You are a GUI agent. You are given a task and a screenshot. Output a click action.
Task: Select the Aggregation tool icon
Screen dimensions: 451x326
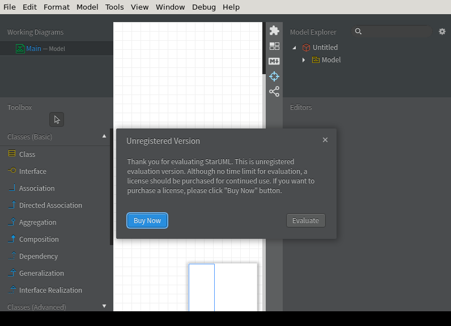12,221
